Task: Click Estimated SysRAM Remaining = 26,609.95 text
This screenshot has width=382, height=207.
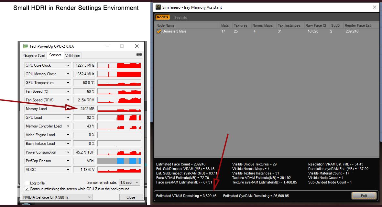Action: coord(256,196)
